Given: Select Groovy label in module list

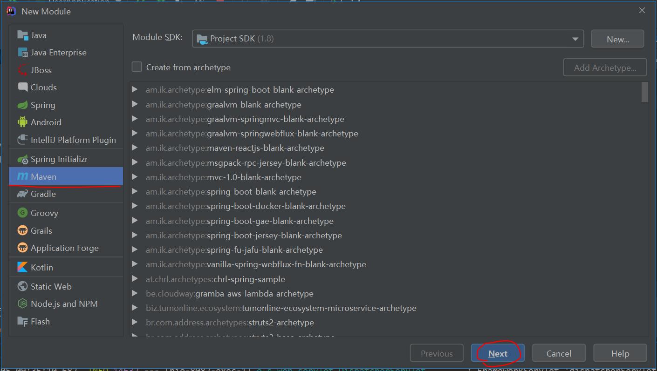Looking at the screenshot, I should click(x=44, y=213).
